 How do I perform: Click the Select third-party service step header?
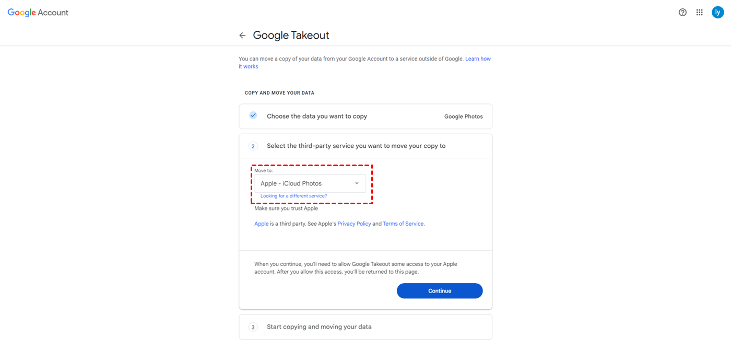tap(356, 146)
